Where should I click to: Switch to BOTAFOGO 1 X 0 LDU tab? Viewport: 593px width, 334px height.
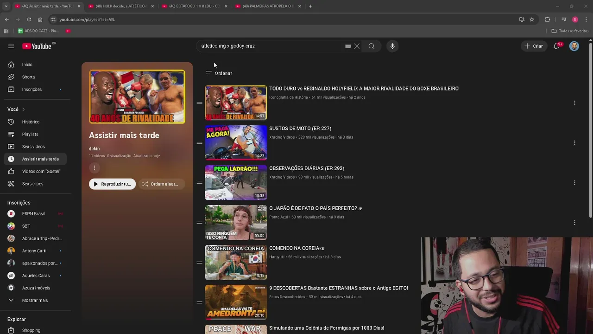coord(195,6)
